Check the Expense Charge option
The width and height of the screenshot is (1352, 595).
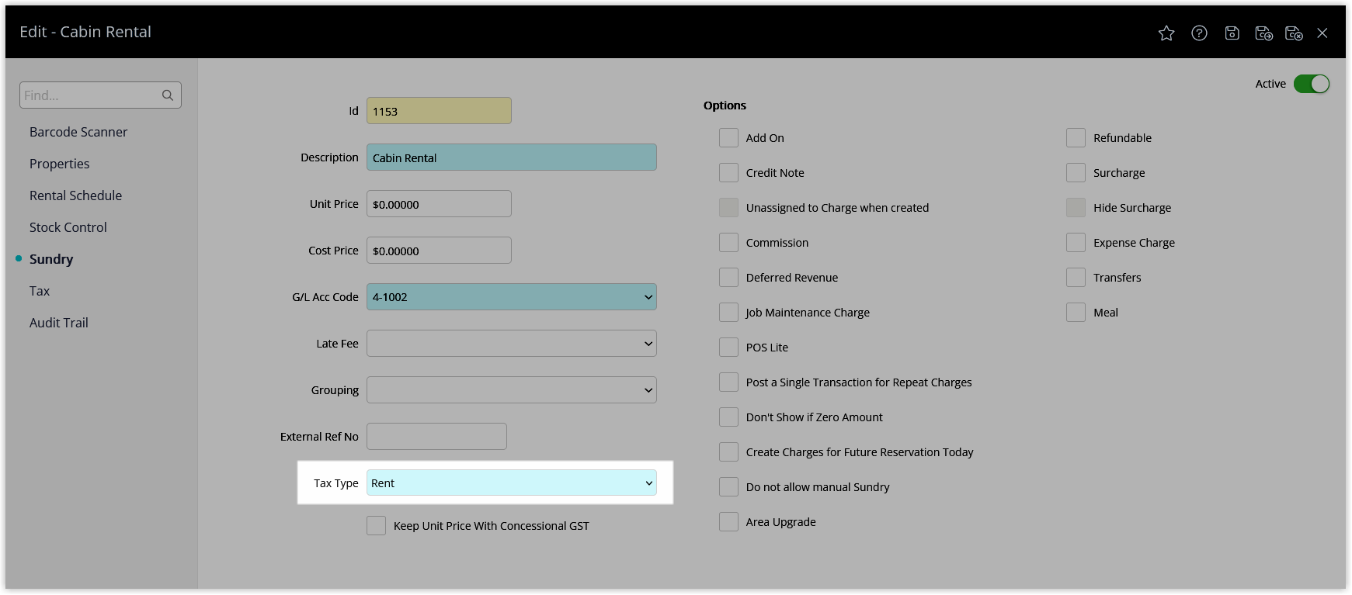point(1076,243)
